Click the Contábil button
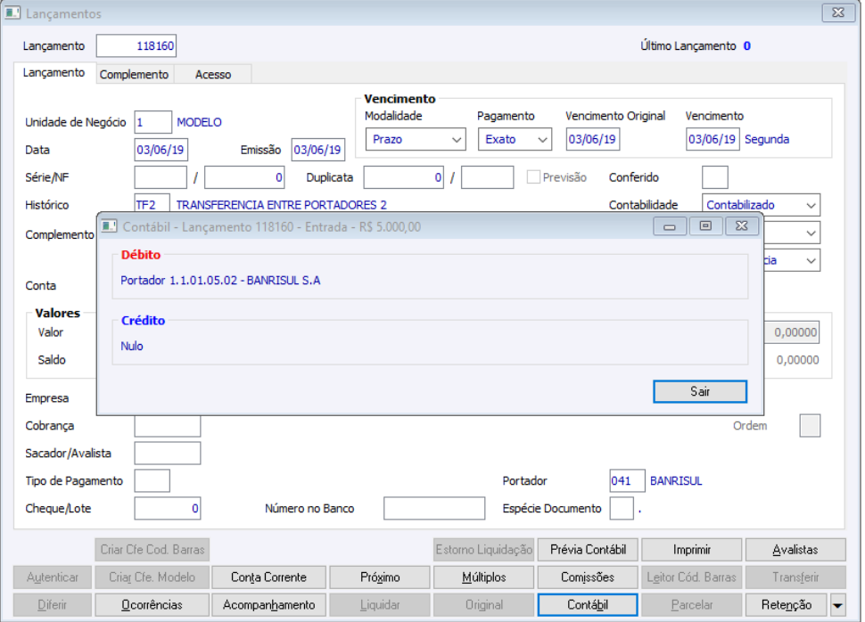865x622 pixels. (x=588, y=605)
